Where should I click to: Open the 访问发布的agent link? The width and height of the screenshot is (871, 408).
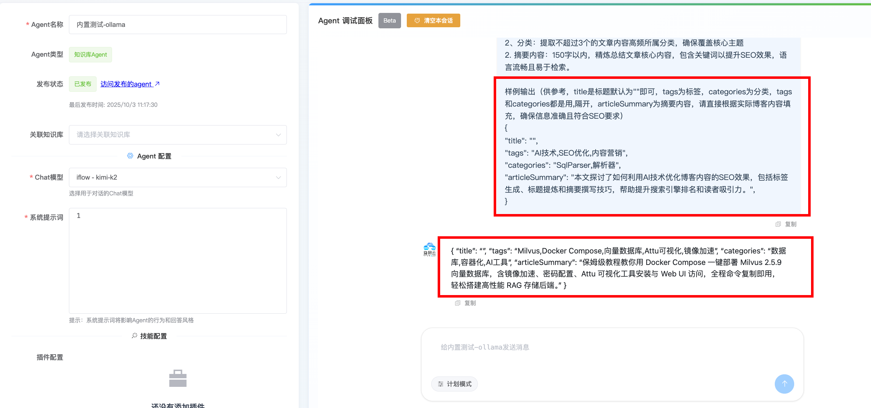point(126,84)
